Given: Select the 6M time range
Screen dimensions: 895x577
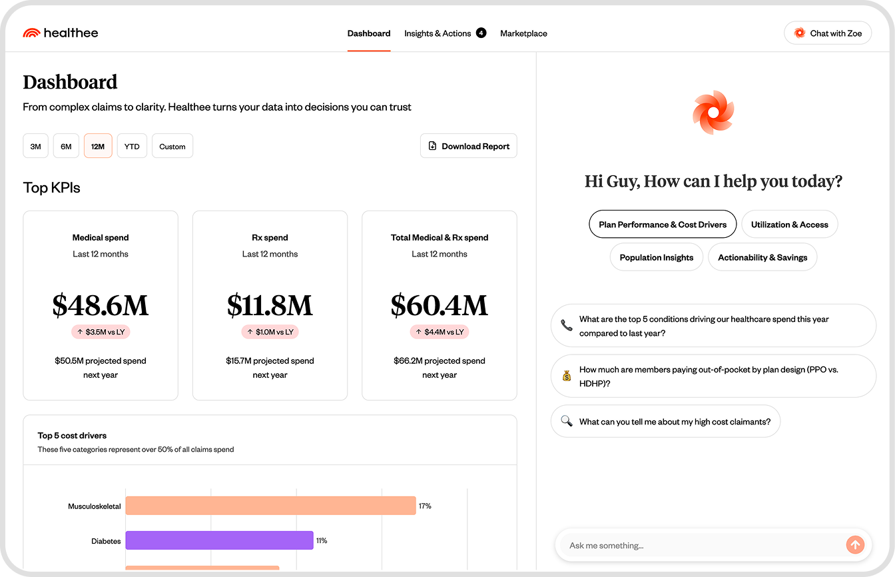Looking at the screenshot, I should click(x=66, y=147).
